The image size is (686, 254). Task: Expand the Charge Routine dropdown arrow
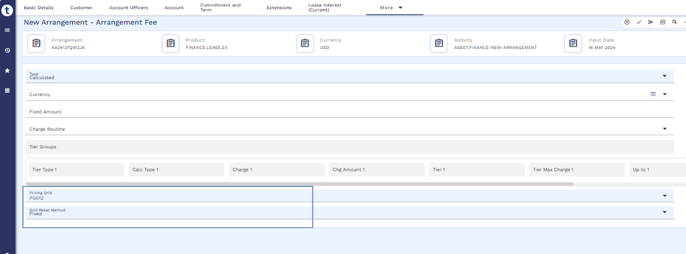(x=665, y=129)
